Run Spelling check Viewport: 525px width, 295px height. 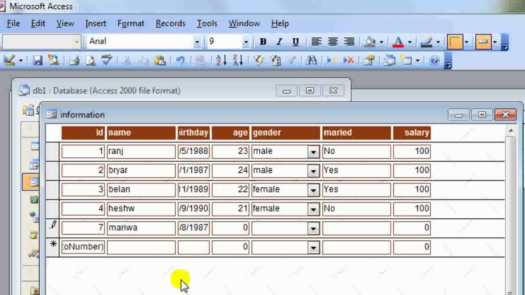tap(107, 60)
